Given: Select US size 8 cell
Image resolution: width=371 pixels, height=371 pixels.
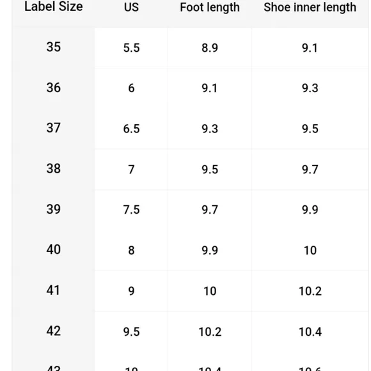Looking at the screenshot, I should pyautogui.click(x=131, y=251).
